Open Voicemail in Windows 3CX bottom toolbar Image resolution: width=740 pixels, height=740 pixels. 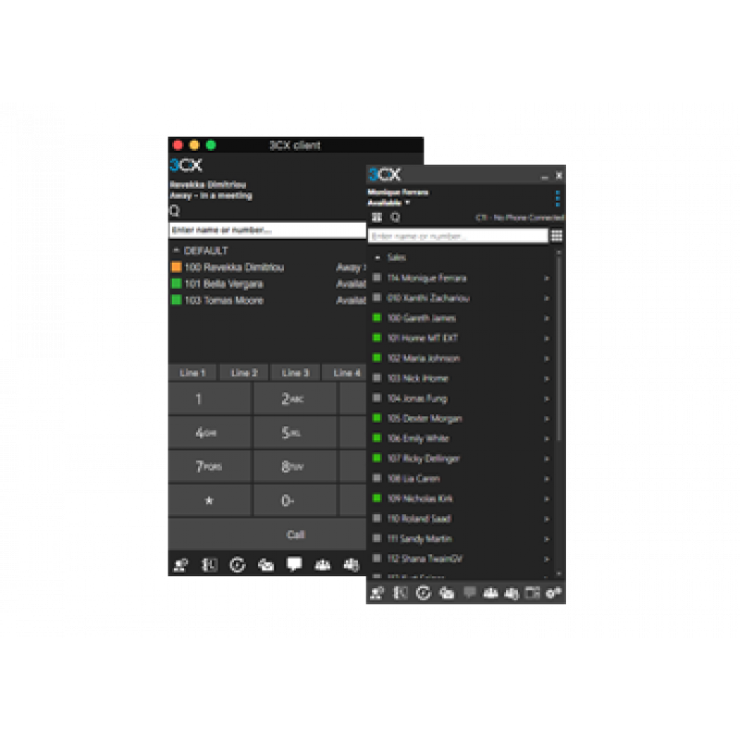point(447,593)
